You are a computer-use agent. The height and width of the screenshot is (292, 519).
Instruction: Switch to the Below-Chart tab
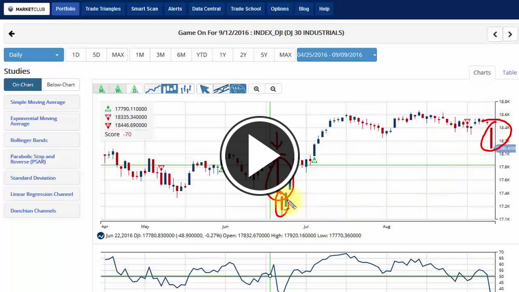[x=61, y=85]
